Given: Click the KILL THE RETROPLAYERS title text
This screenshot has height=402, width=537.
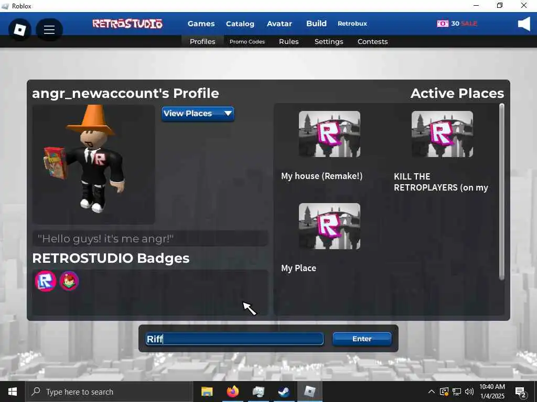Looking at the screenshot, I should (x=441, y=182).
